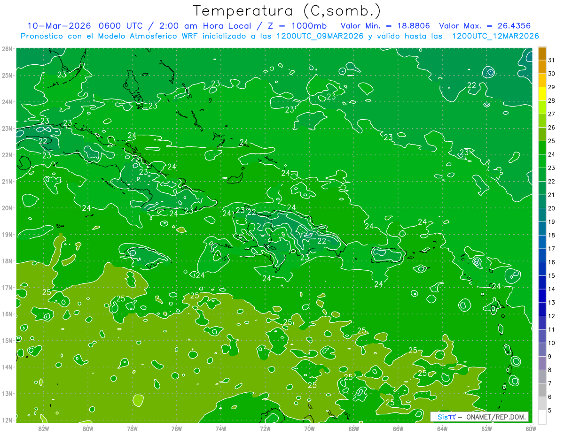The height and width of the screenshot is (435, 564).
Task: Click the '21' color bar label
Action: (552, 195)
